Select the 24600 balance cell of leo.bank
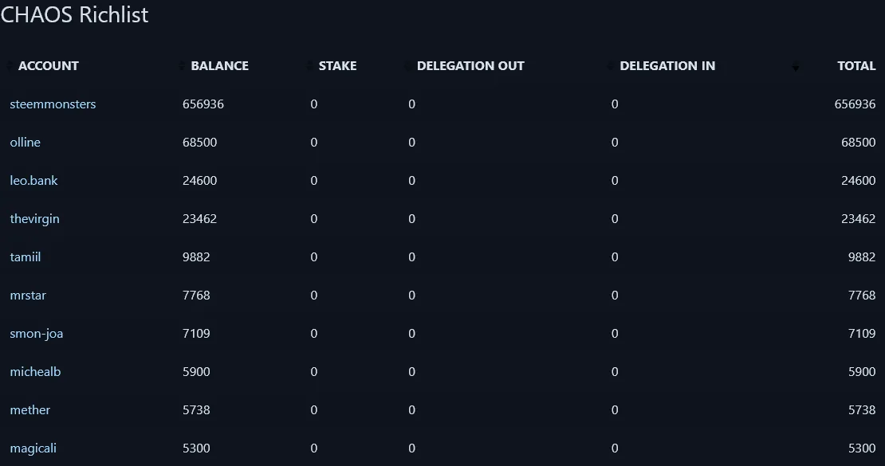Screen dimensions: 885x466 pyautogui.click(x=200, y=181)
